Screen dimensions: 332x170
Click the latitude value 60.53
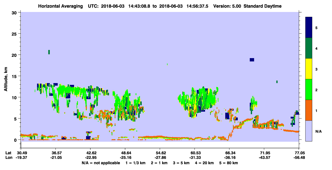(194, 153)
